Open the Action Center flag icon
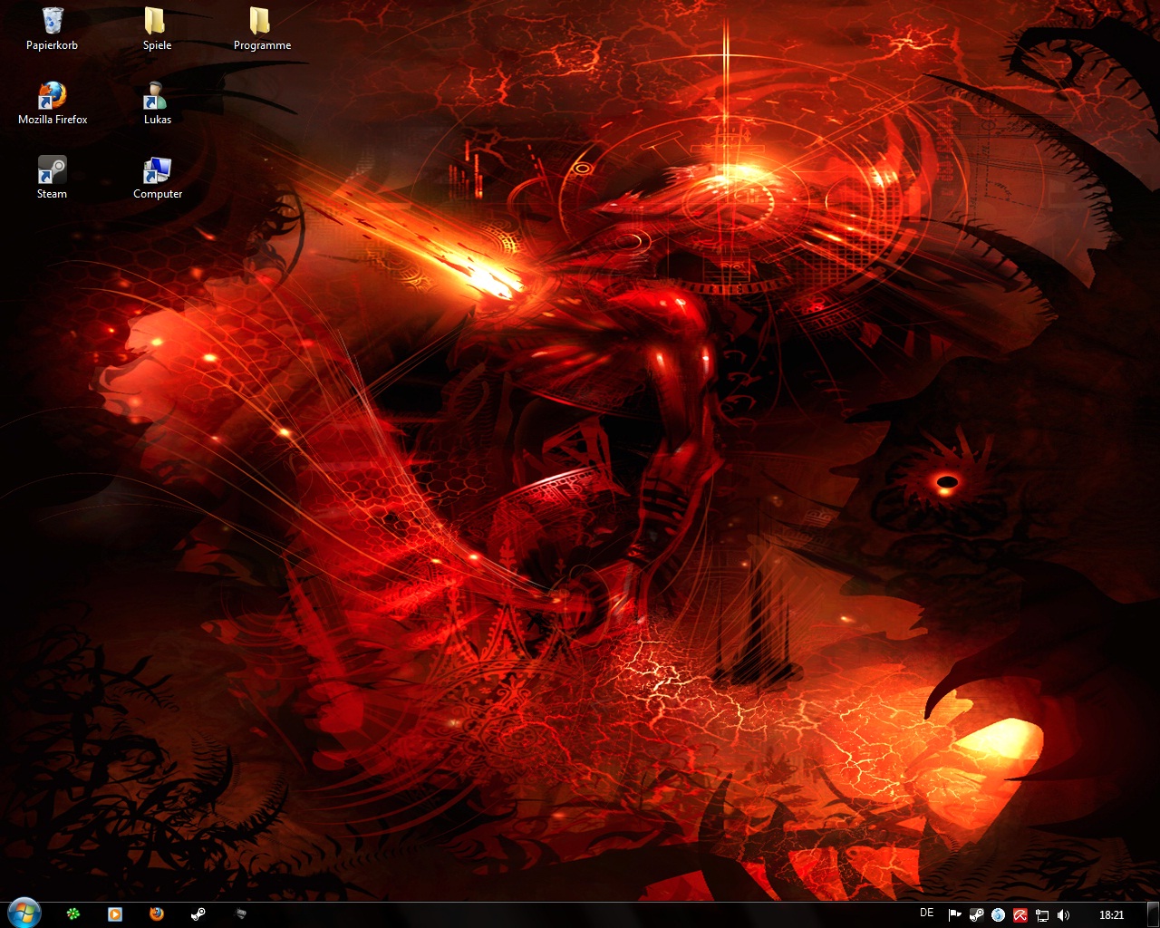This screenshot has height=928, width=1160. (954, 915)
